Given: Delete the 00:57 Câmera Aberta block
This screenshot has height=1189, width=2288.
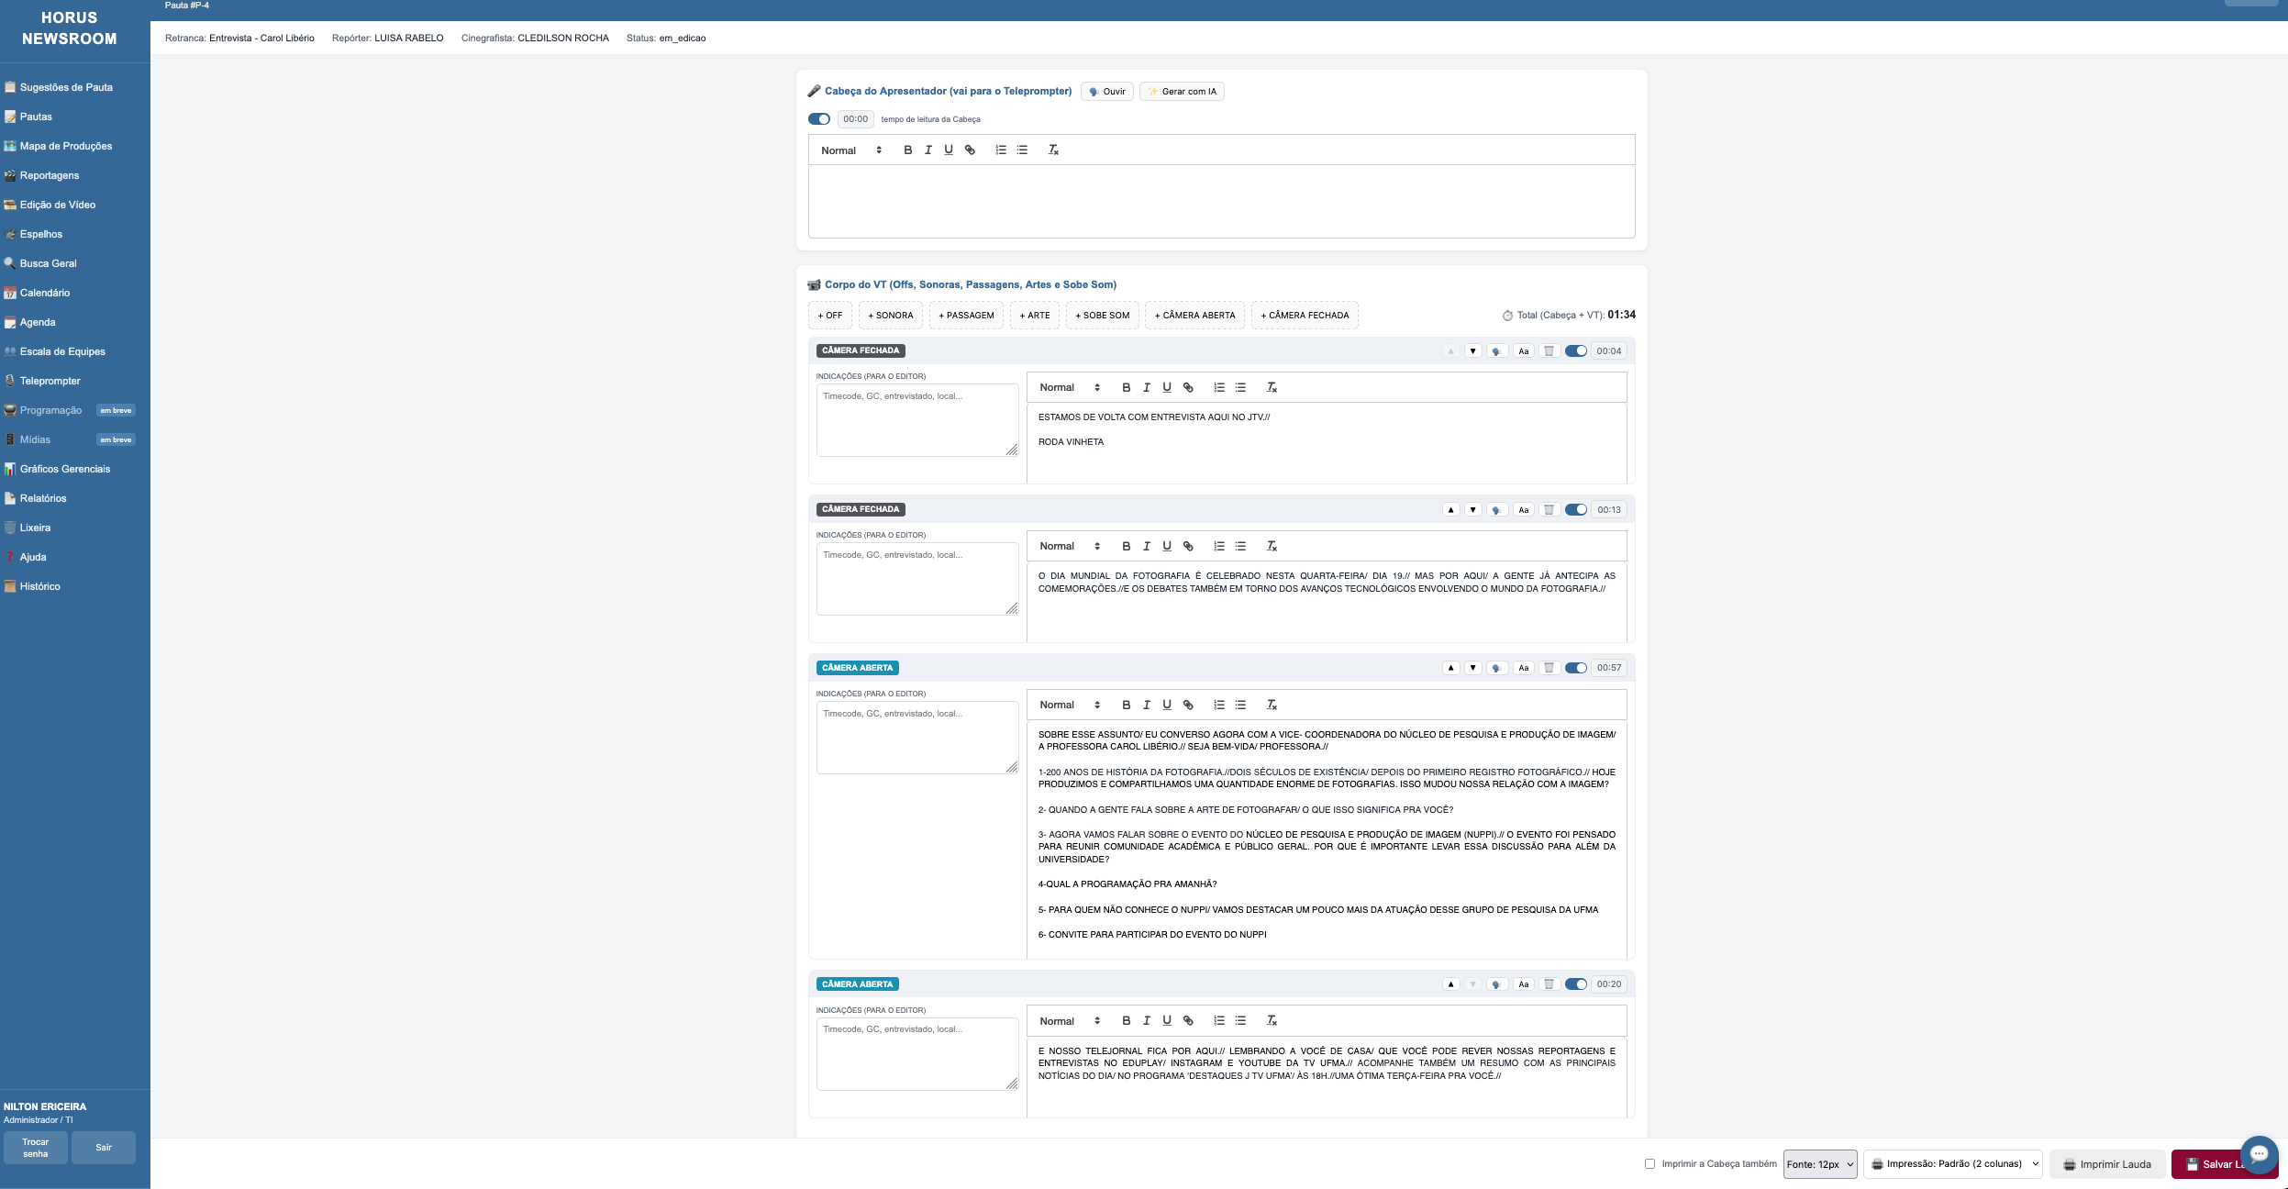Looking at the screenshot, I should click(1549, 668).
